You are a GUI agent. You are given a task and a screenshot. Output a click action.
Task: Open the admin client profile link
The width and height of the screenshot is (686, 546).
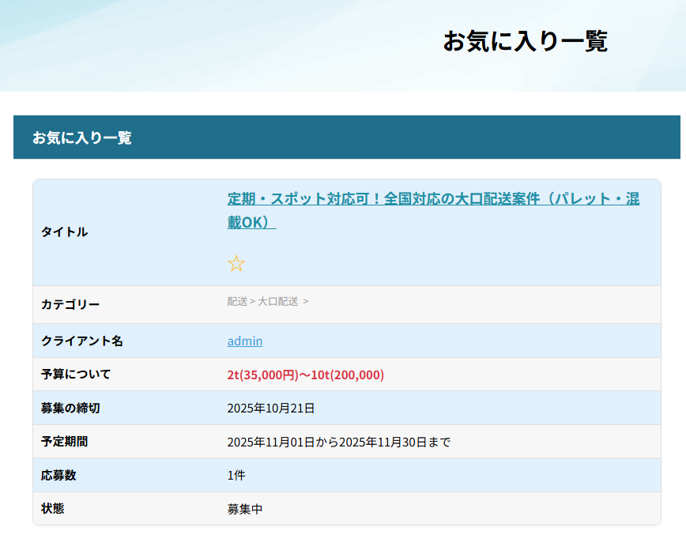tap(245, 341)
